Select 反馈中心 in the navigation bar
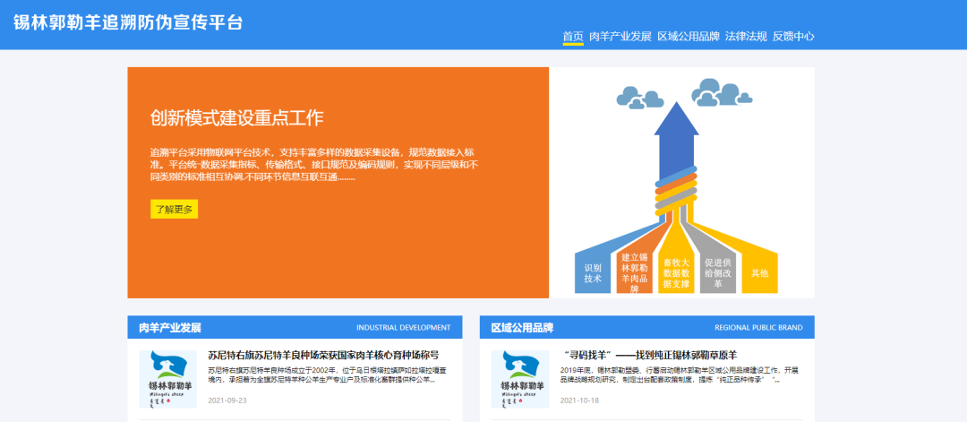This screenshot has height=422, width=967. click(x=792, y=37)
